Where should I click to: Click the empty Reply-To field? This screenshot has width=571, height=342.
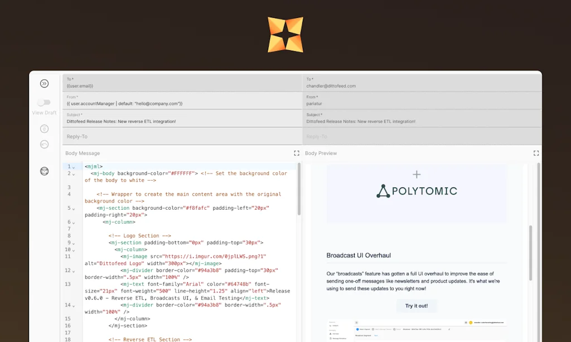tap(167, 136)
